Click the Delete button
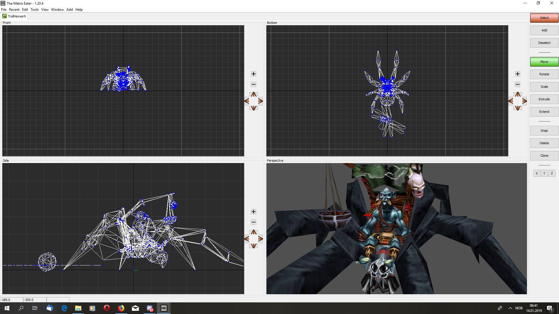This screenshot has height=314, width=559. point(544,143)
